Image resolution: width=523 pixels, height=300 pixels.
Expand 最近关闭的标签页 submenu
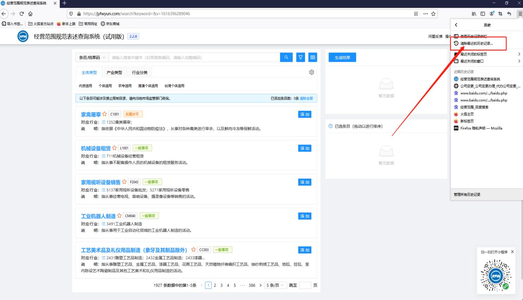pos(486,54)
